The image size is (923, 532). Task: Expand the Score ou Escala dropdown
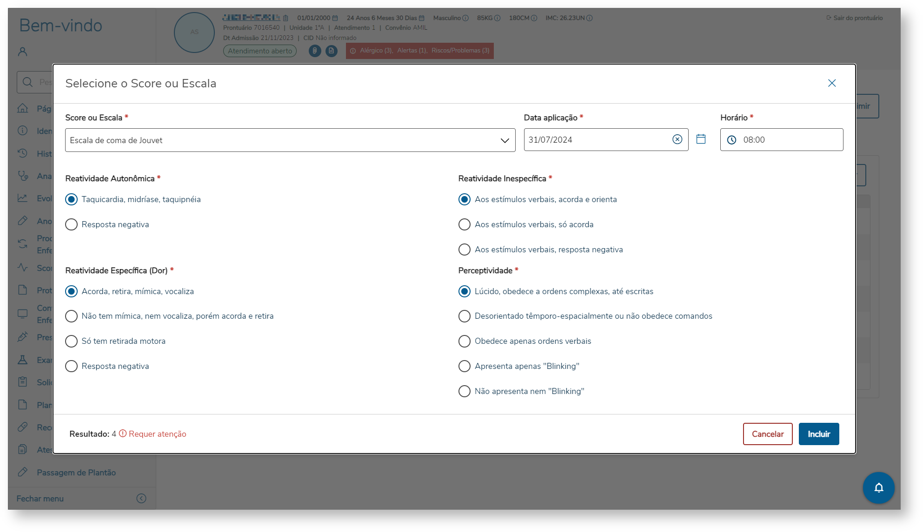pyautogui.click(x=505, y=140)
